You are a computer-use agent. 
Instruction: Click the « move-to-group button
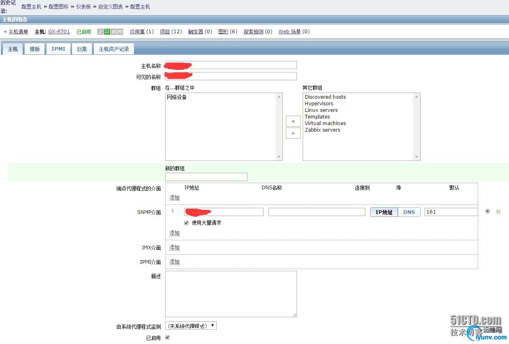click(293, 121)
